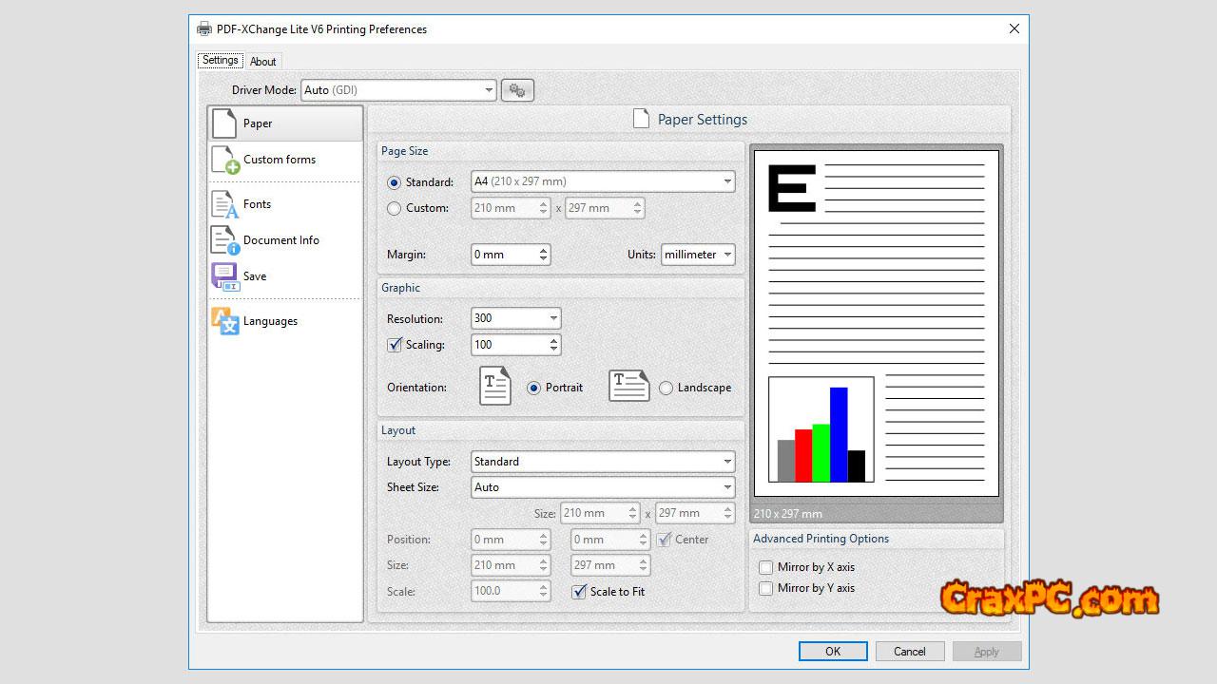Open the Paper settings section icon

224,123
